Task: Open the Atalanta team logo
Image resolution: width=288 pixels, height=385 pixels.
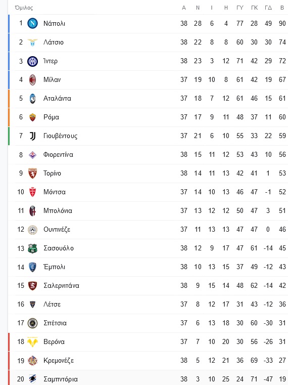Action: point(32,99)
